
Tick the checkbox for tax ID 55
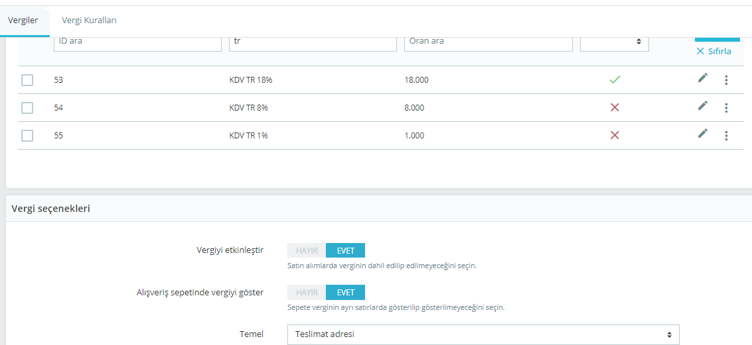coord(27,135)
